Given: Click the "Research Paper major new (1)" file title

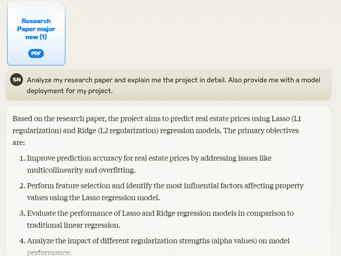Looking at the screenshot, I should [36, 29].
